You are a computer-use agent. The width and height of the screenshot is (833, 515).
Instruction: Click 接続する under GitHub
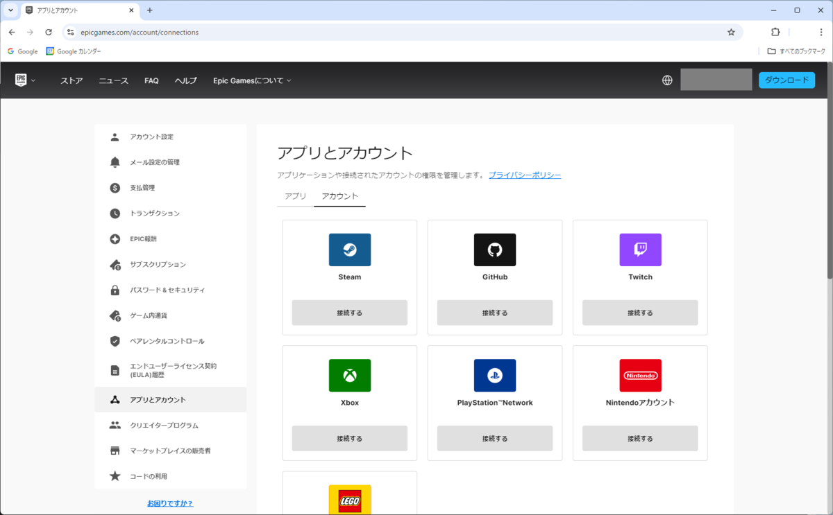coord(495,313)
